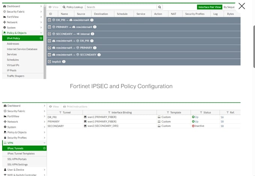
Task: Open Internet Service Database
Action: point(22,49)
